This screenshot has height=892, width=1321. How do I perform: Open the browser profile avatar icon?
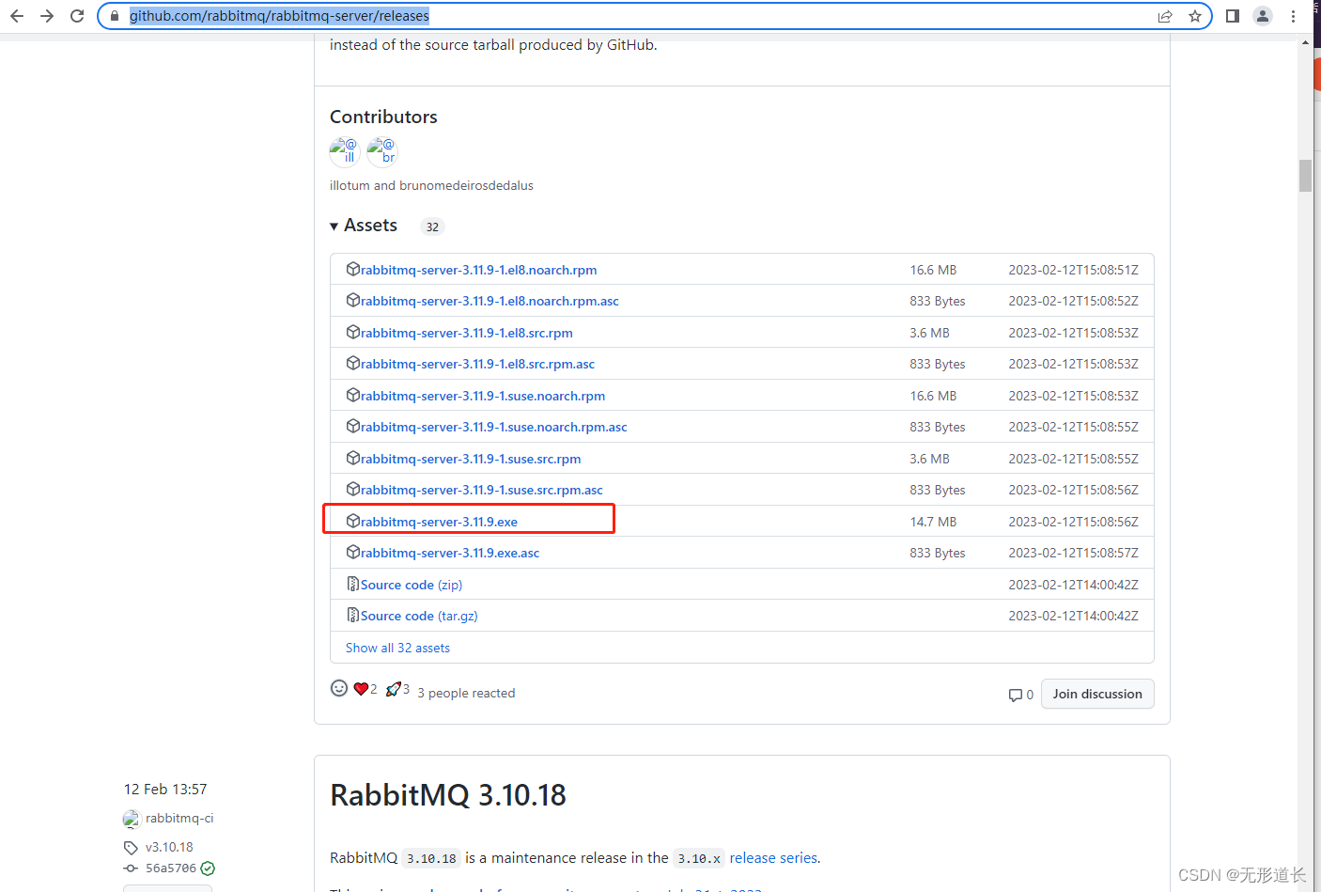click(x=1263, y=16)
